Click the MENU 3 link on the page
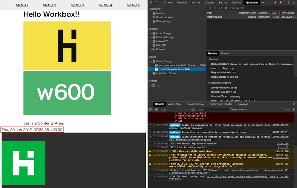Image resolution: width=297 pixels, height=188 pixels. point(77,5)
